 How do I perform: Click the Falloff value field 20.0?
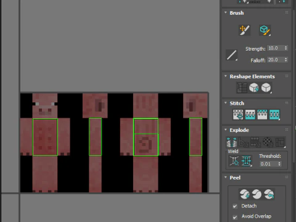(276, 60)
